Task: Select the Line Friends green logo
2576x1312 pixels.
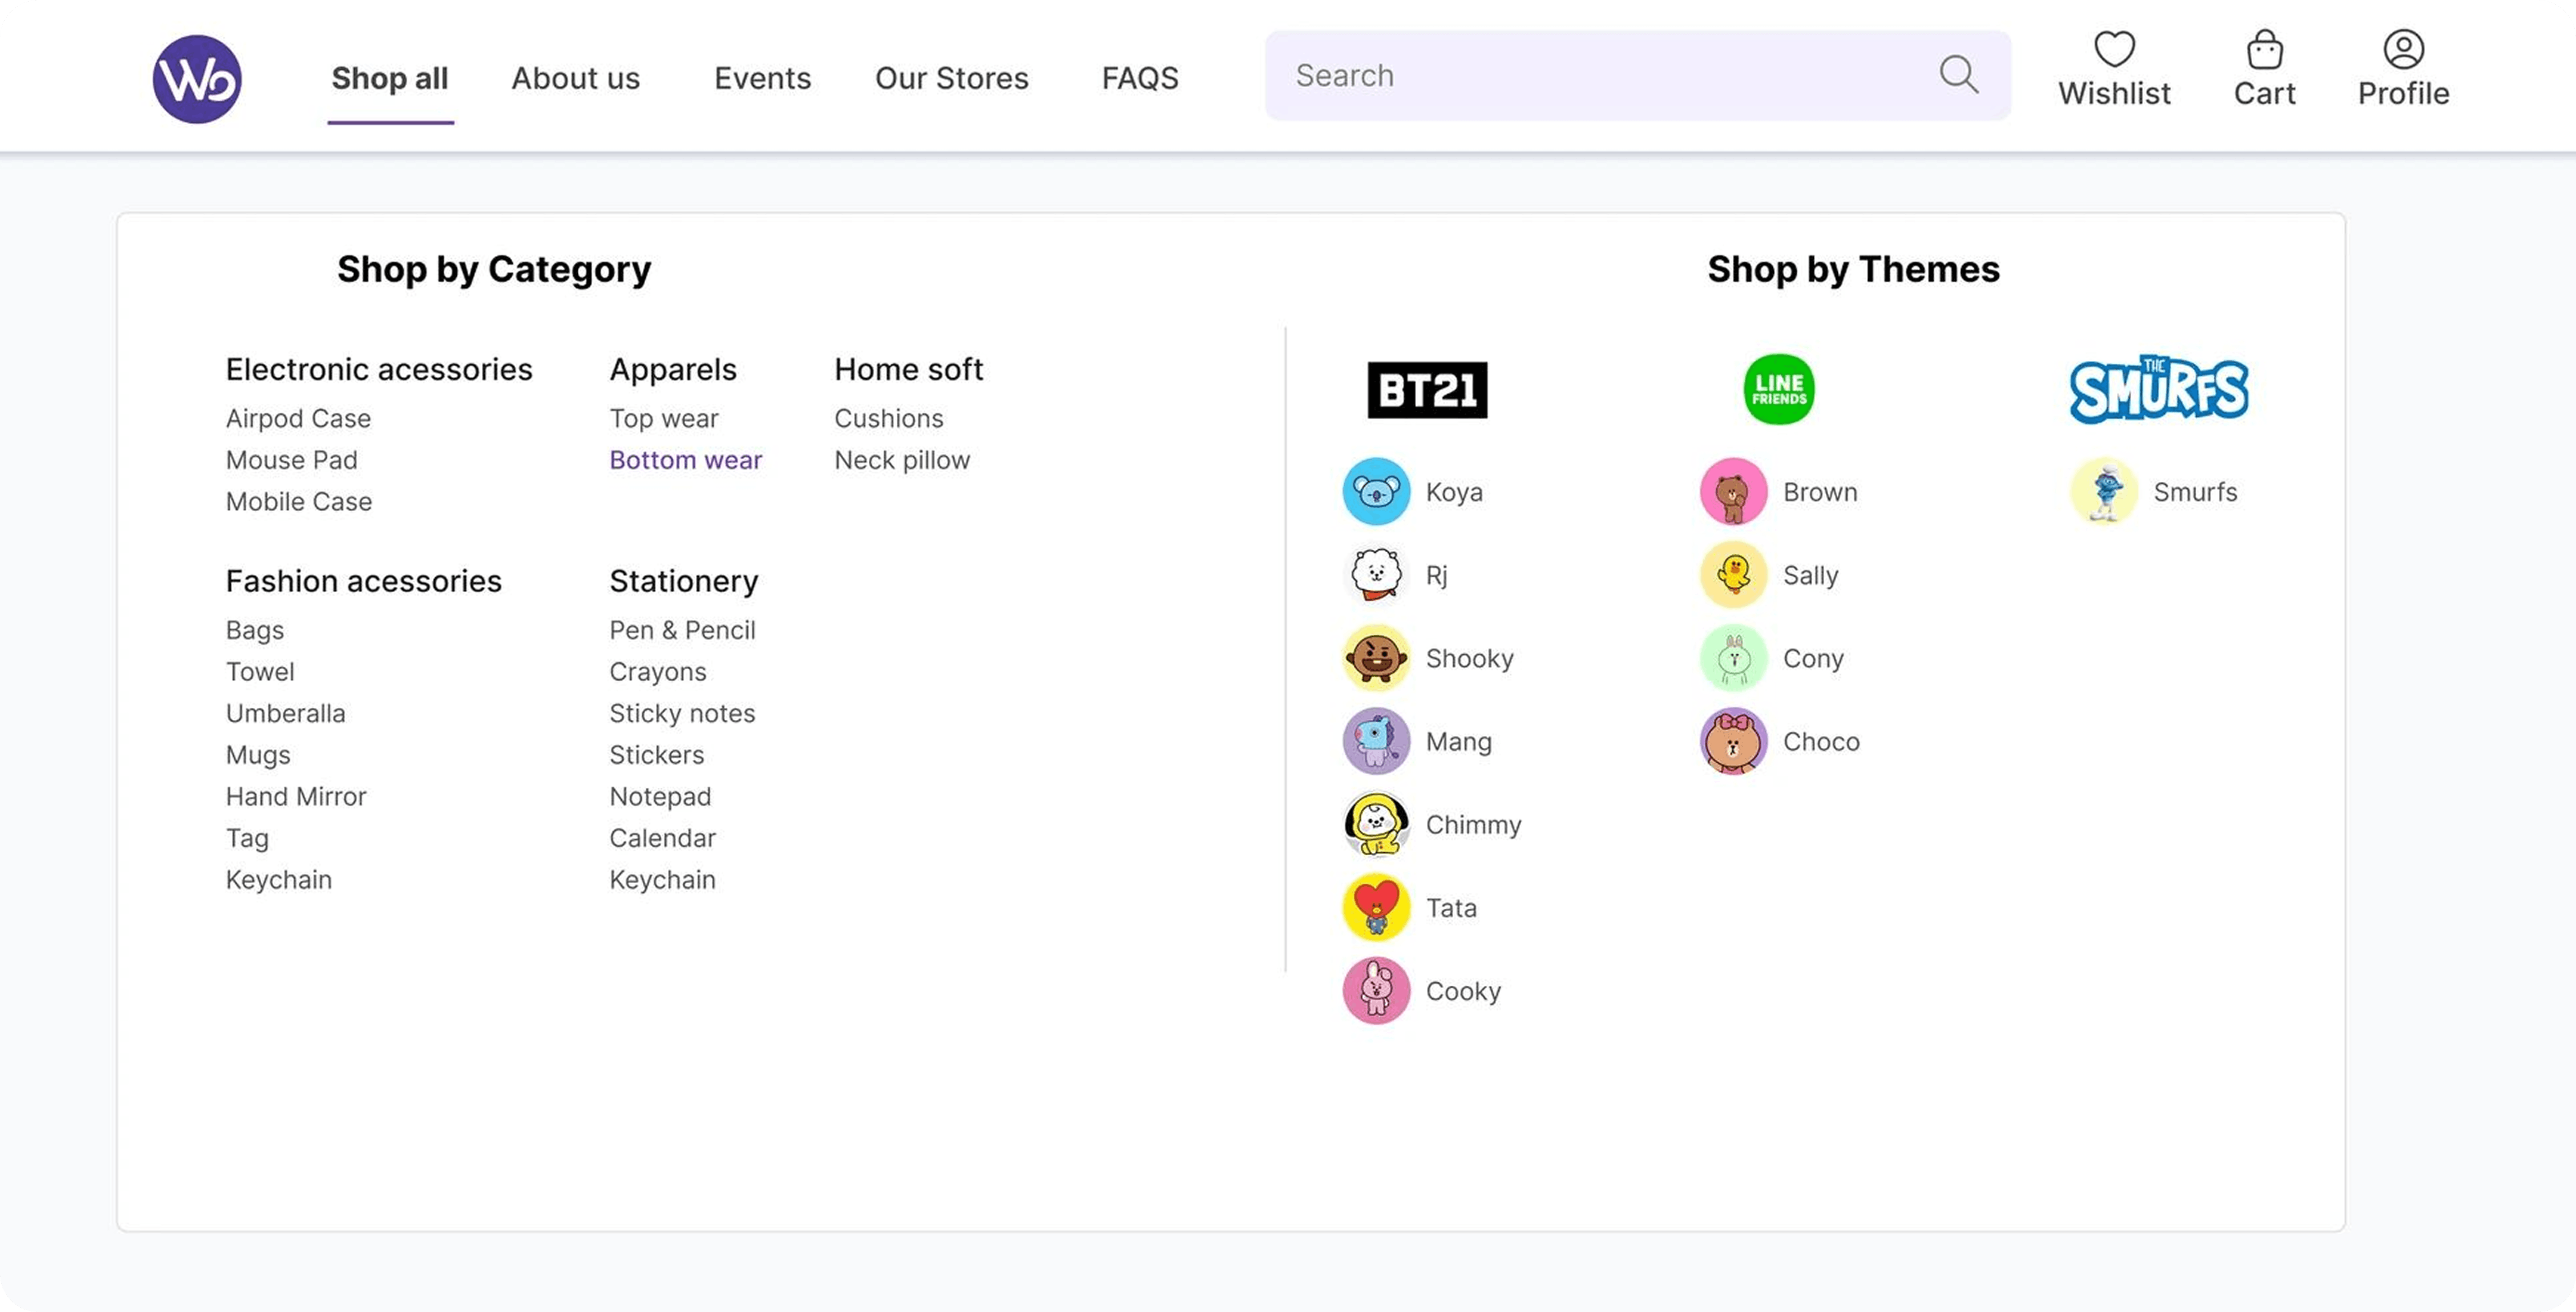Action: point(1778,389)
